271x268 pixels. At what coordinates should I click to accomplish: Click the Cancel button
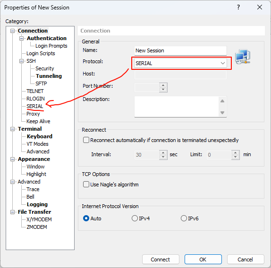[246, 260]
